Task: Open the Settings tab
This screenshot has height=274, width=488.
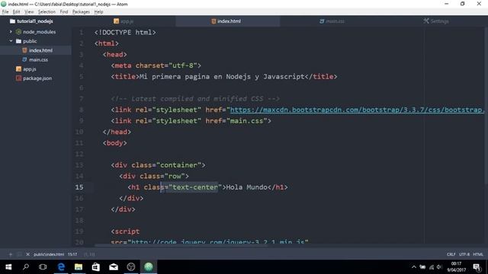Action: pyautogui.click(x=435, y=21)
